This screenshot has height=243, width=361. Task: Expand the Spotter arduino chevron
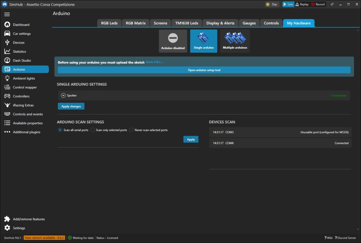[x=63, y=95]
